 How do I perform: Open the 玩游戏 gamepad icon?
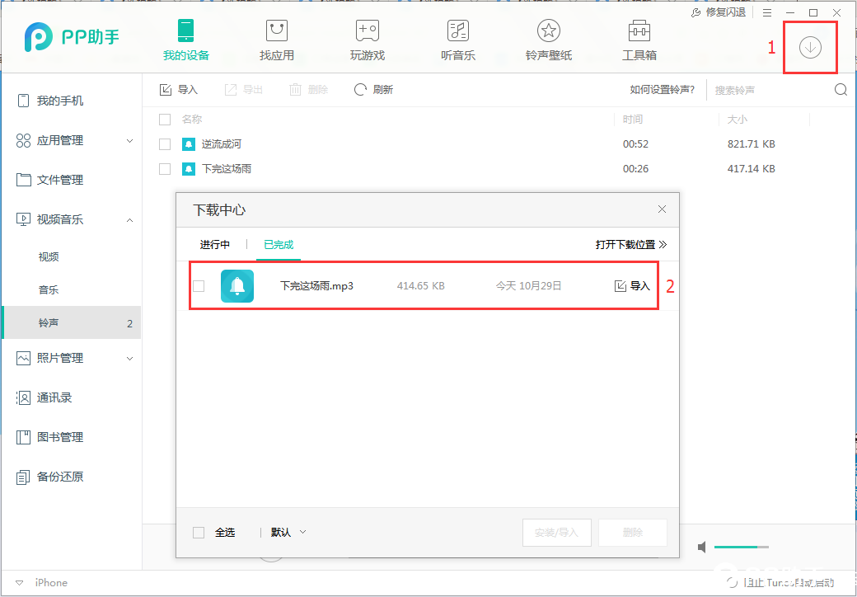pyautogui.click(x=368, y=31)
